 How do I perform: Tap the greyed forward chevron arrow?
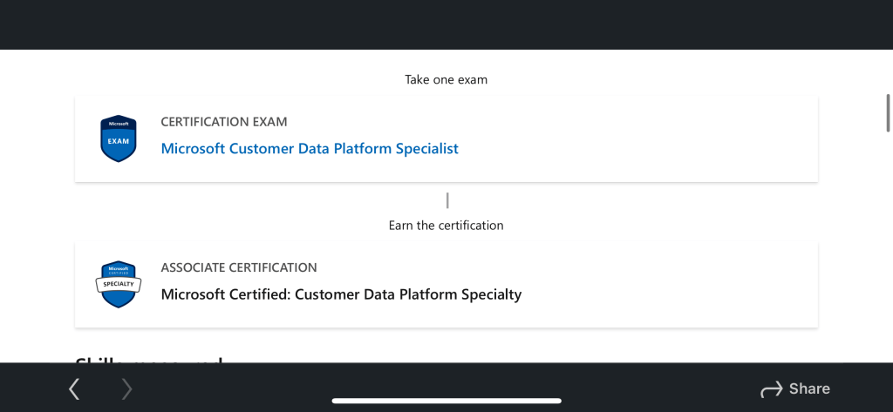tap(127, 388)
